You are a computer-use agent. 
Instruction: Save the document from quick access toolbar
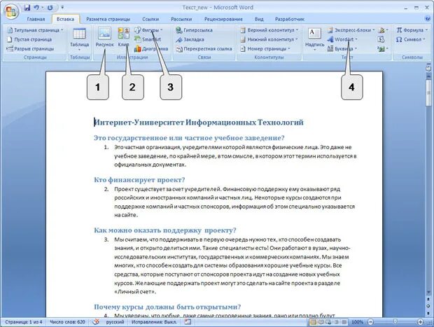pos(27,8)
